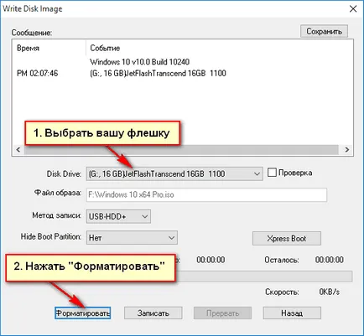Click the message log's left scroll arrow
Screen dimensions: 364x336
(18, 150)
